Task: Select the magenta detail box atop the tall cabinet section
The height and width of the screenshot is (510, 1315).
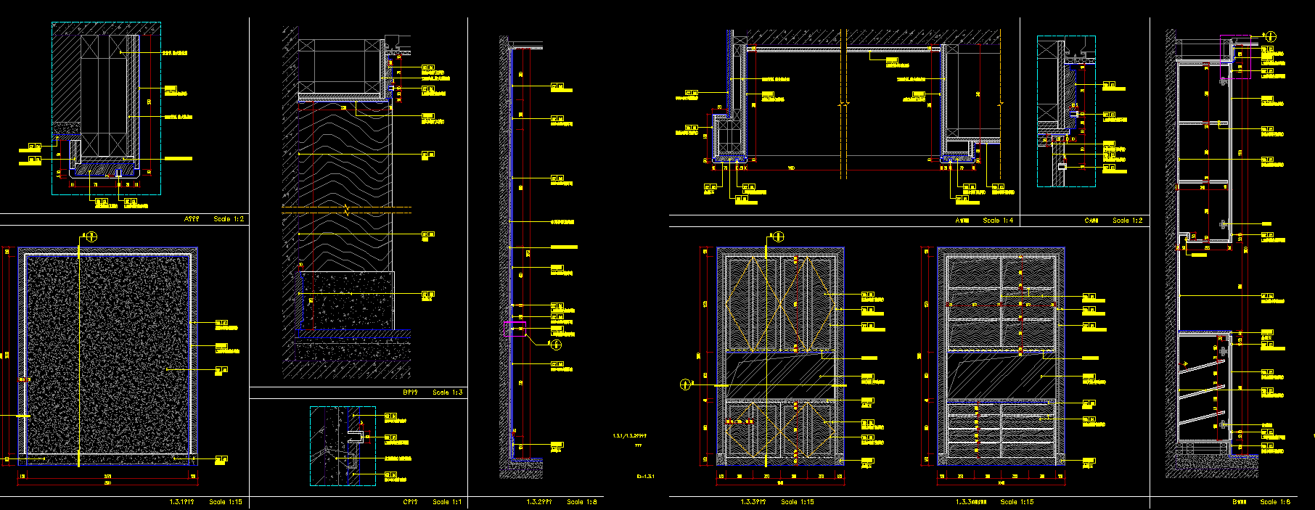Action: click(1235, 36)
